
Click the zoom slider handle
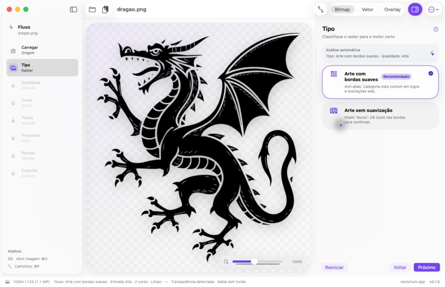254,262
